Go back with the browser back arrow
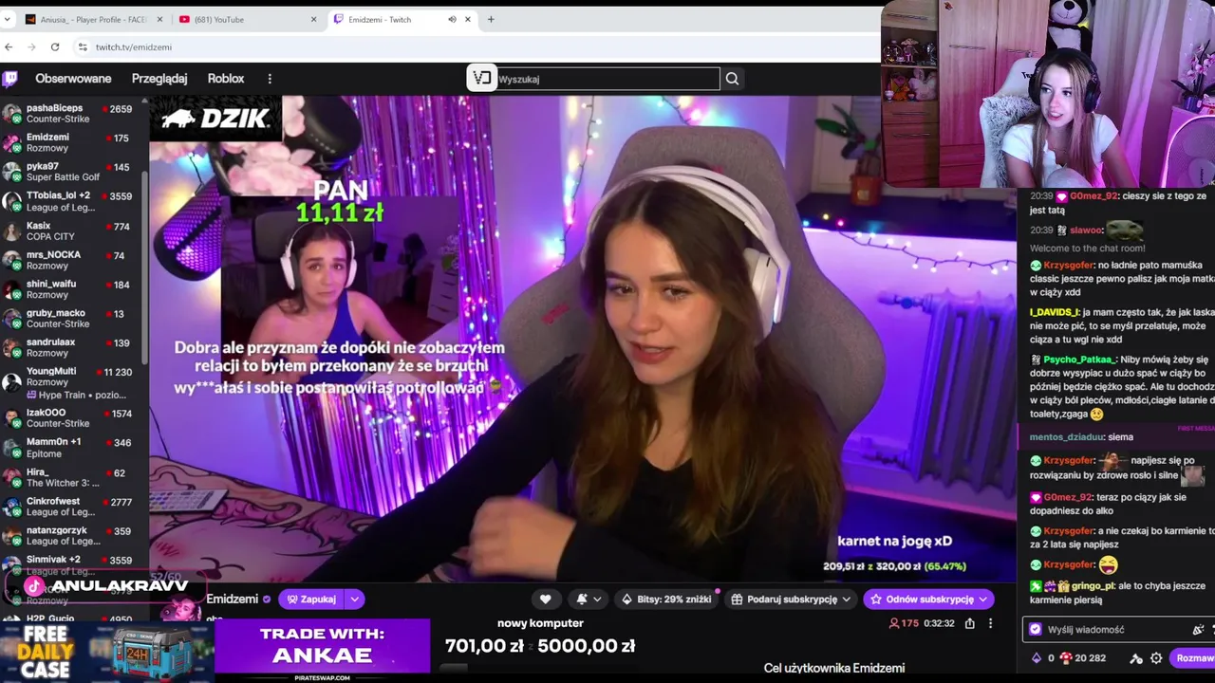 [x=9, y=46]
